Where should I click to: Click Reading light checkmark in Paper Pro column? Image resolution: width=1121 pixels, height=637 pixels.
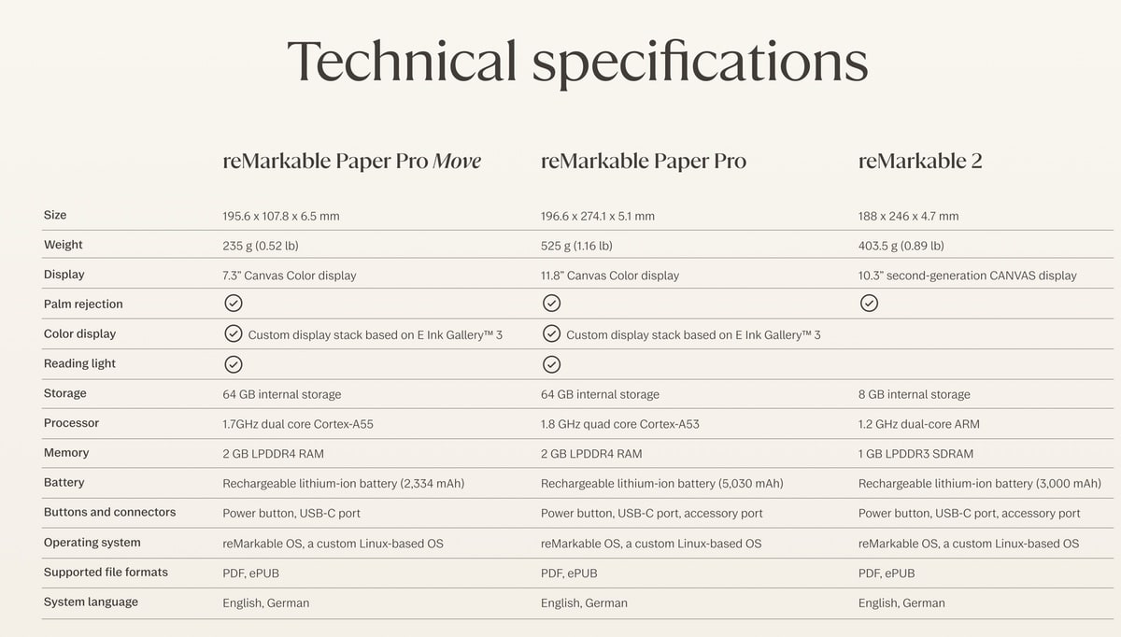552,364
